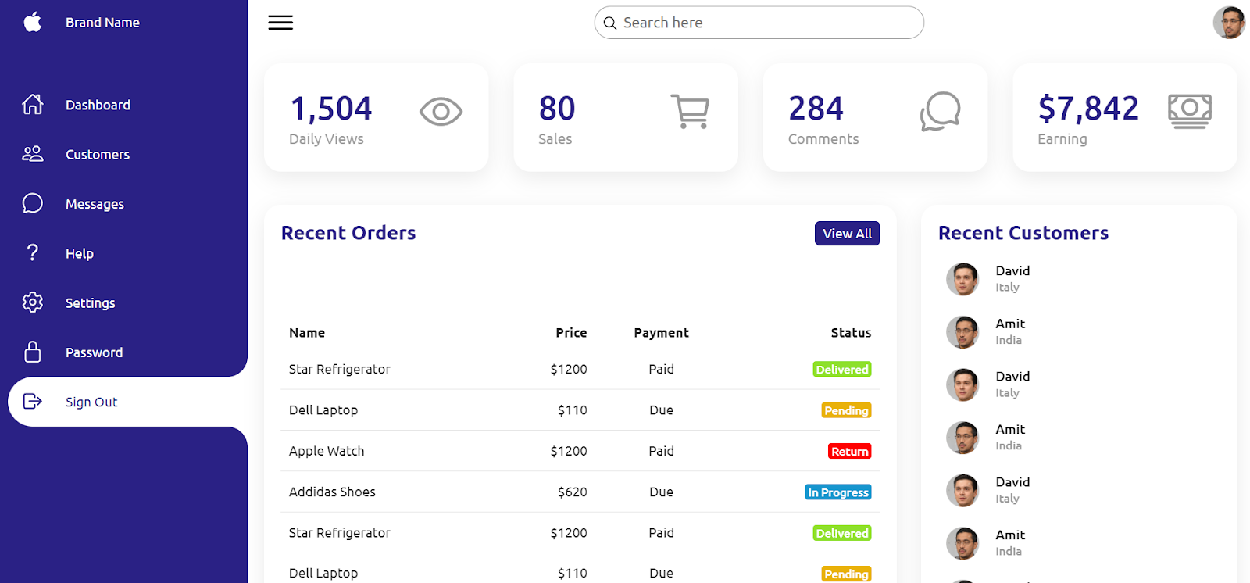1250x583 pixels.
Task: Click the first Pending status badge
Action: [x=846, y=410]
